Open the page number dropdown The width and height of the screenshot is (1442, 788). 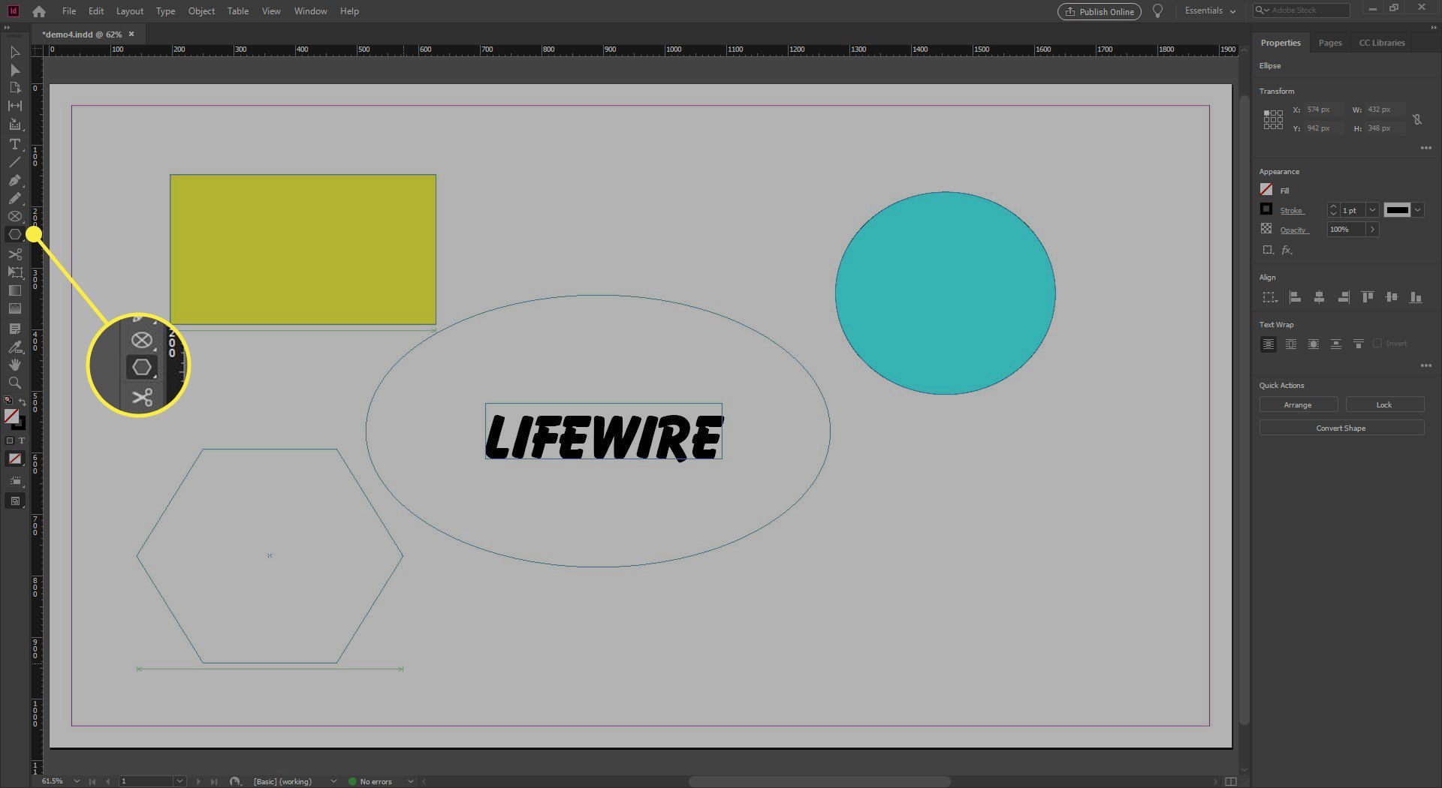[179, 781]
